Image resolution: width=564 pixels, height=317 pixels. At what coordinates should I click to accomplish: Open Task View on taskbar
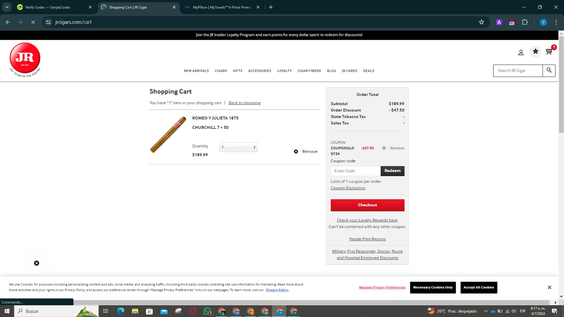[106, 311]
